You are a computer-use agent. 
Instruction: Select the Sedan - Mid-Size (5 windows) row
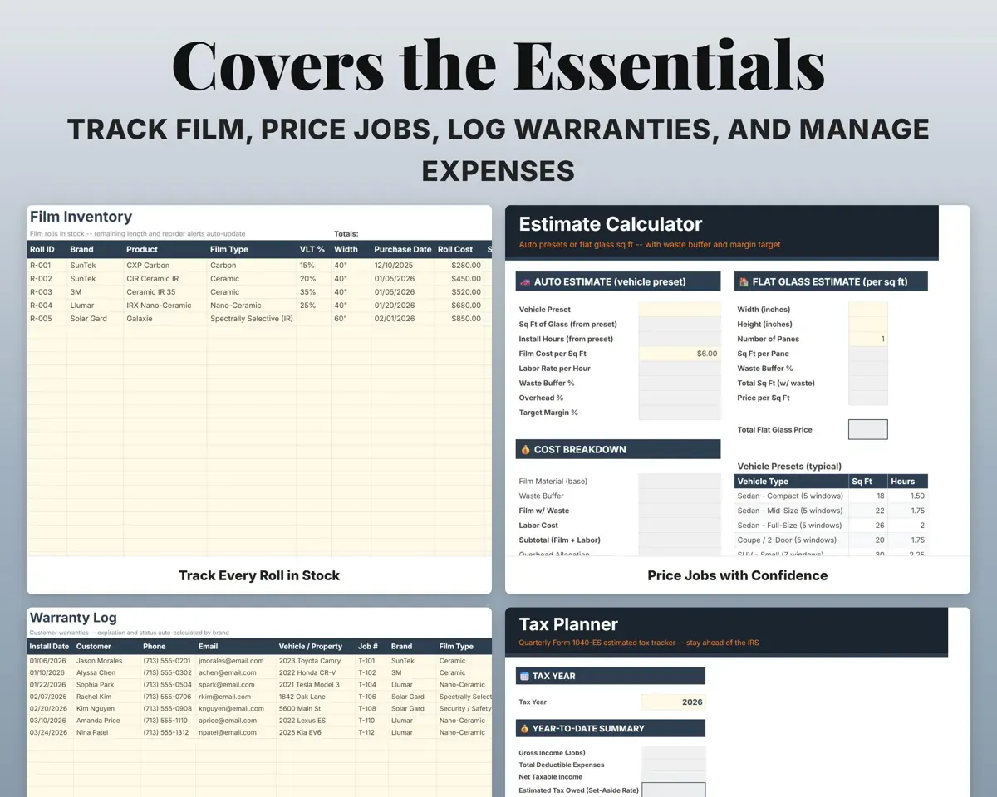tap(832, 511)
